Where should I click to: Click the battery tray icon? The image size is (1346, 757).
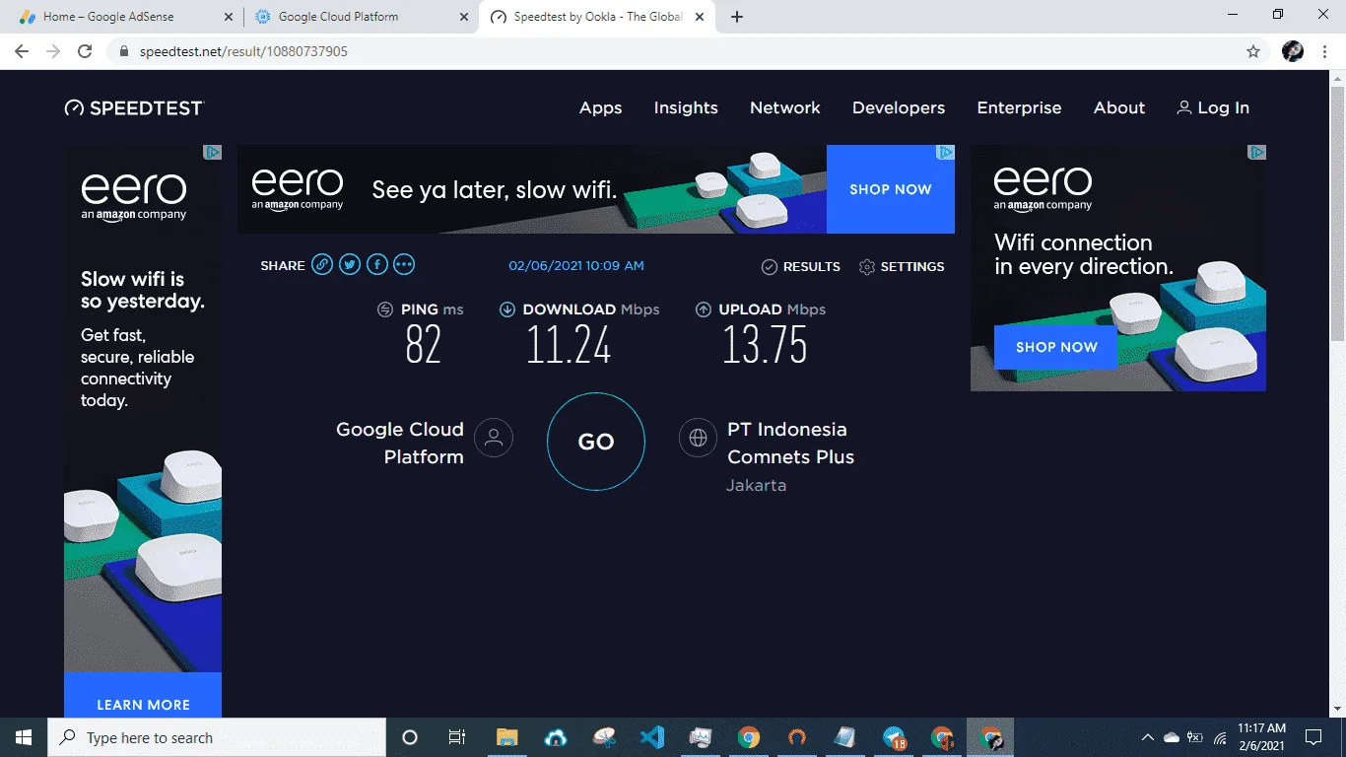pos(1195,737)
